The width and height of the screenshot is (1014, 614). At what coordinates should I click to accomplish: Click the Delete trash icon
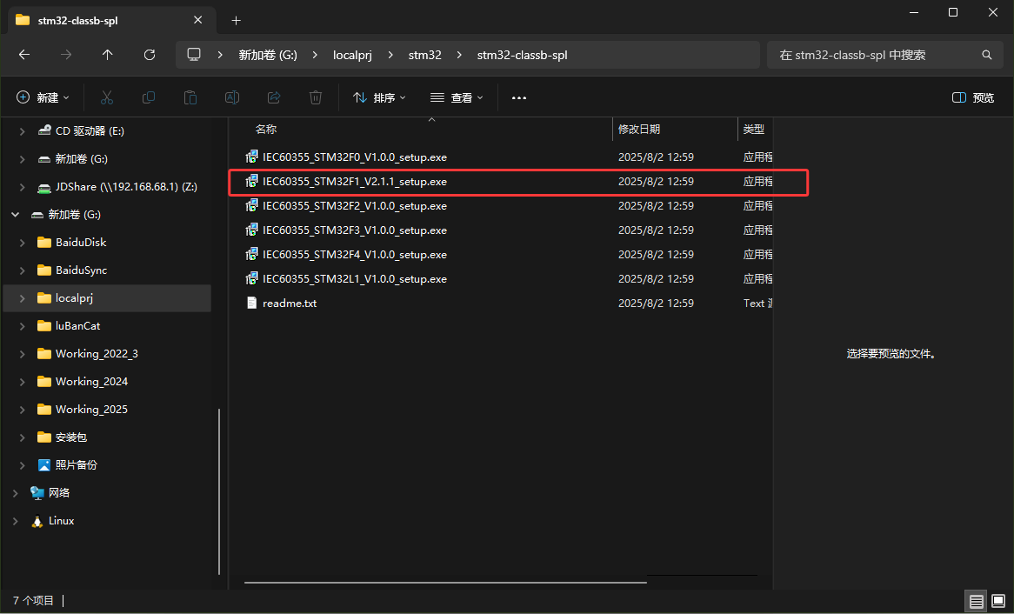316,97
